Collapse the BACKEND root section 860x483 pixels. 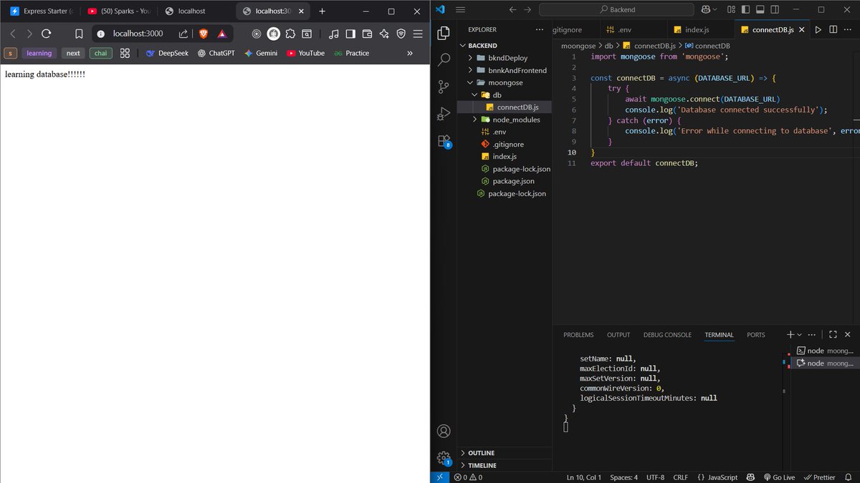505,45
